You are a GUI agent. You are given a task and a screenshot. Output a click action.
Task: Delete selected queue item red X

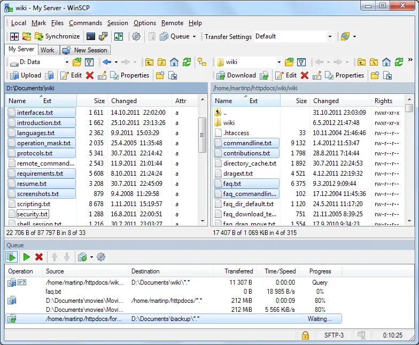39,257
